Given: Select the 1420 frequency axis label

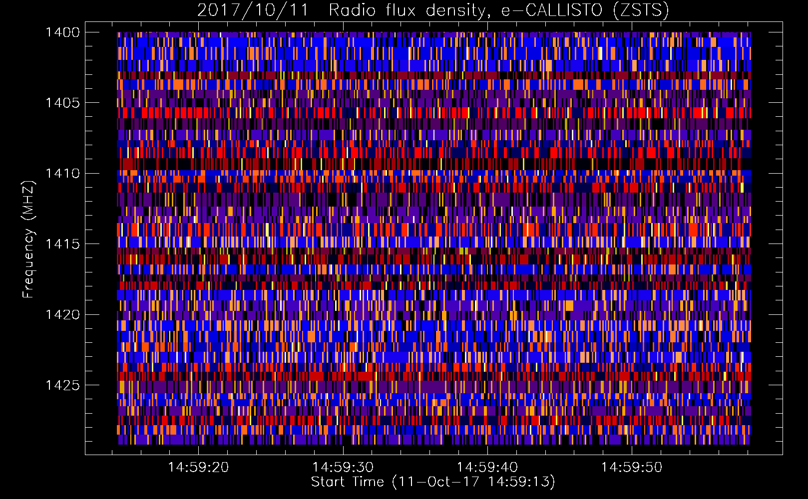Looking at the screenshot, I should (x=62, y=315).
